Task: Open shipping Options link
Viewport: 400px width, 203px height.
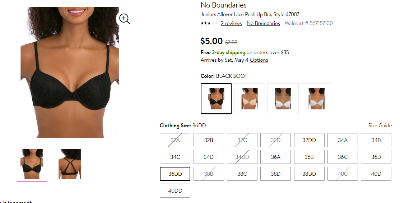Action: tap(259, 60)
